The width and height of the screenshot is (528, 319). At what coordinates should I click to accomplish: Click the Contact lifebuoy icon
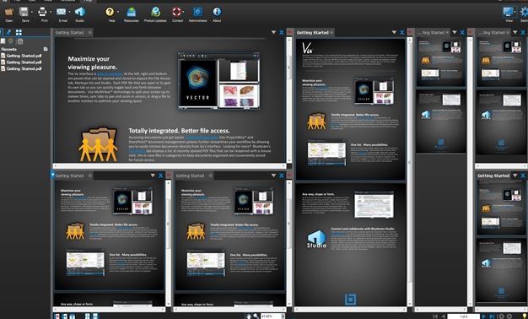click(176, 12)
